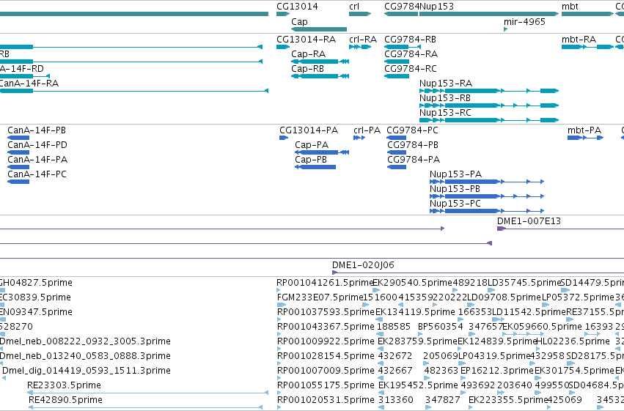Click the crl-RA transcript

point(360,47)
